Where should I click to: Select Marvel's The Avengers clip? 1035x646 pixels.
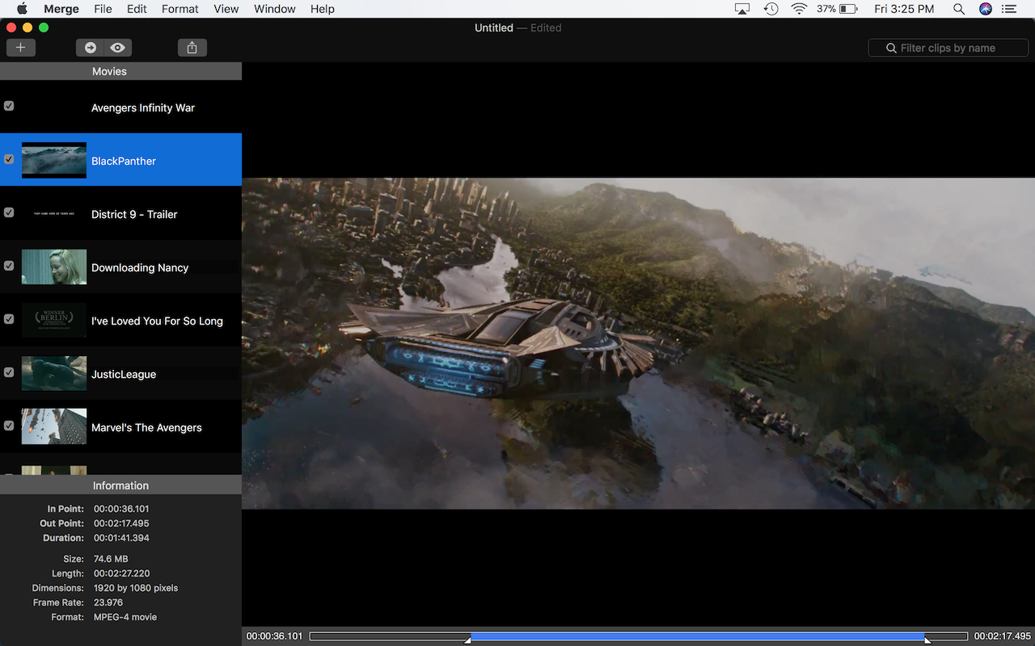coord(120,426)
